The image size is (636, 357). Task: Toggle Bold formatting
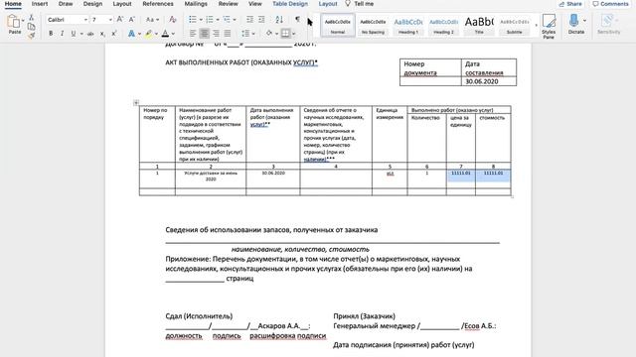click(51, 34)
